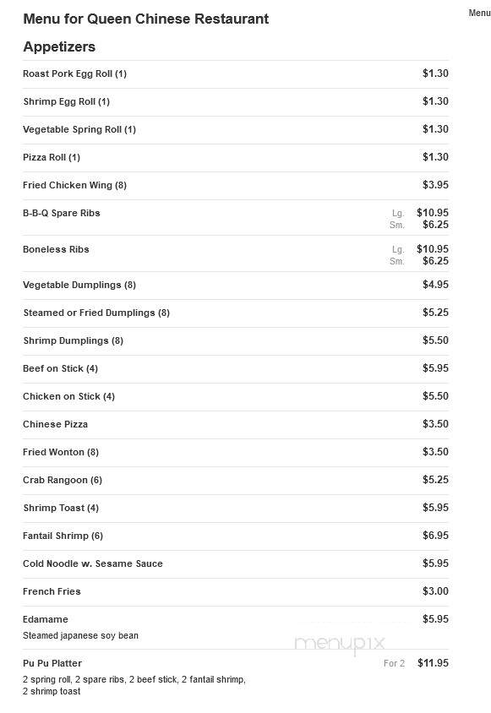Select the Edamame menu item

(46, 619)
